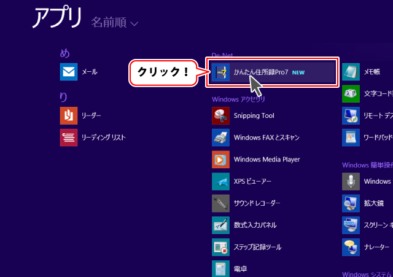Click the サウンド レコーダー label
Image resolution: width=393 pixels, height=277 pixels.
257,203
